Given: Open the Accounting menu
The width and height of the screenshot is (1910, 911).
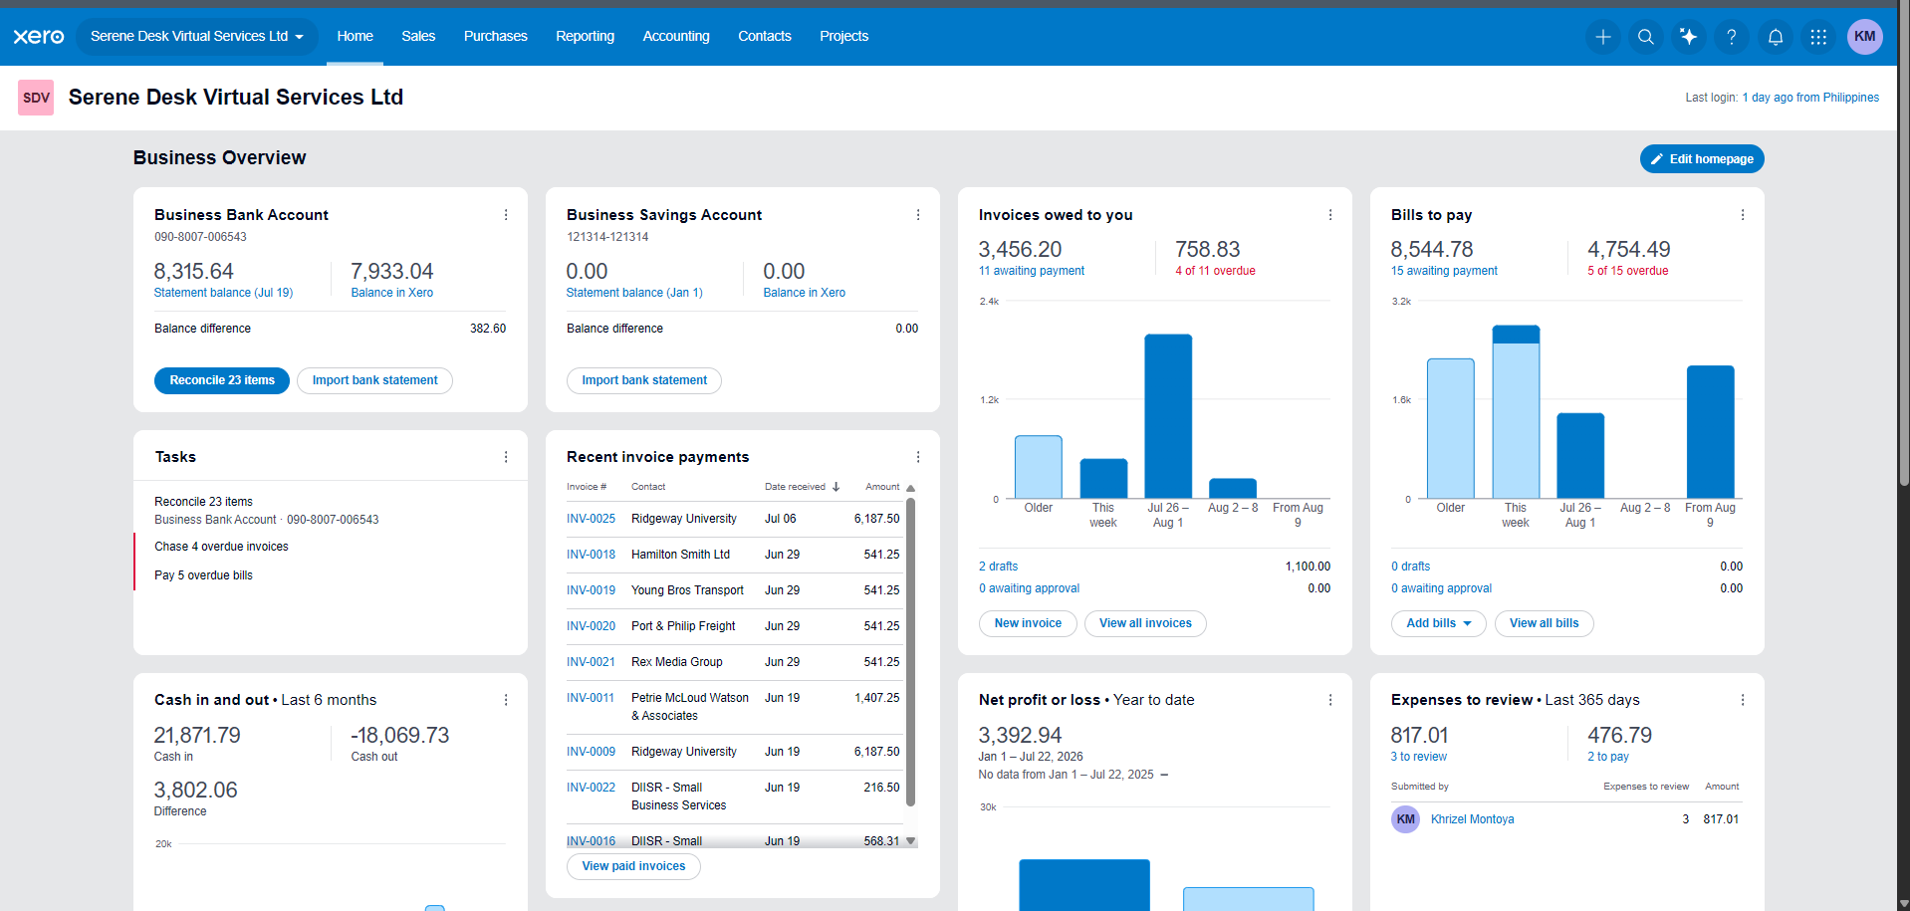Looking at the screenshot, I should (x=675, y=37).
